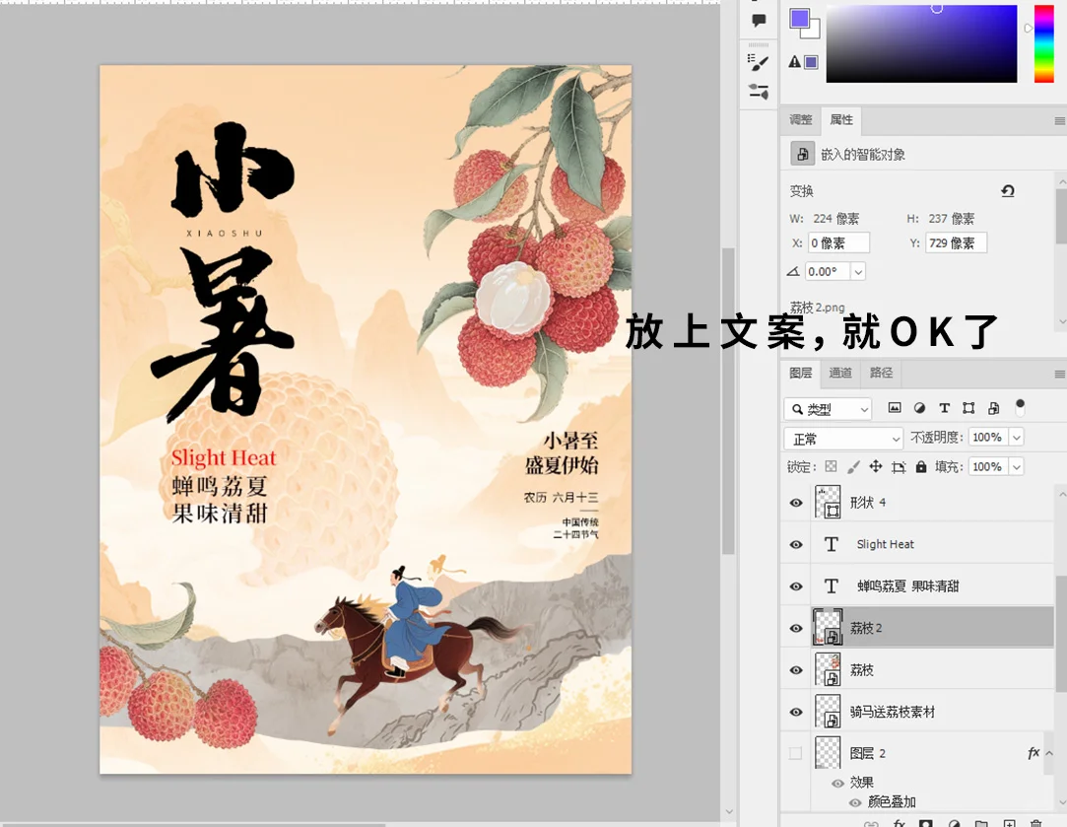Lock artboard auto-nesting icon

click(x=899, y=467)
